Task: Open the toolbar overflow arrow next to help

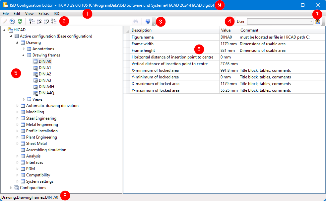Action: (x=154, y=22)
